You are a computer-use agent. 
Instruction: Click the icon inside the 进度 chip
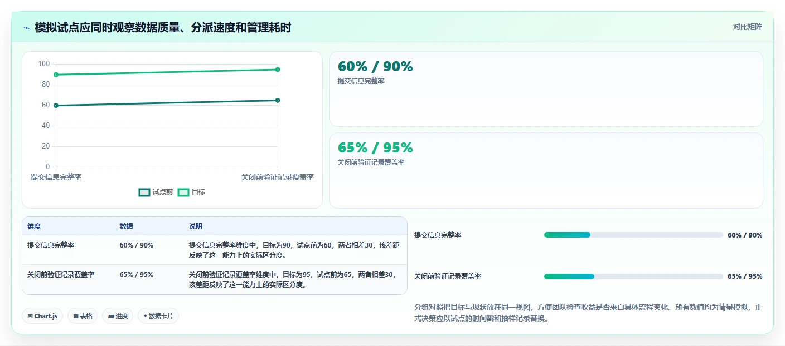click(111, 316)
